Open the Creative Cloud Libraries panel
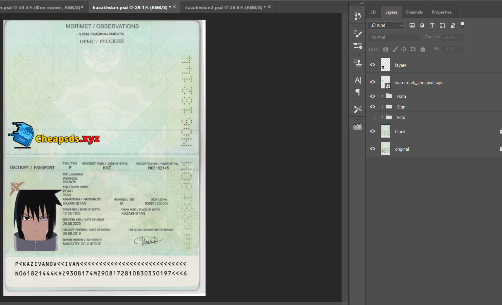This screenshot has width=502, height=305. point(358,127)
